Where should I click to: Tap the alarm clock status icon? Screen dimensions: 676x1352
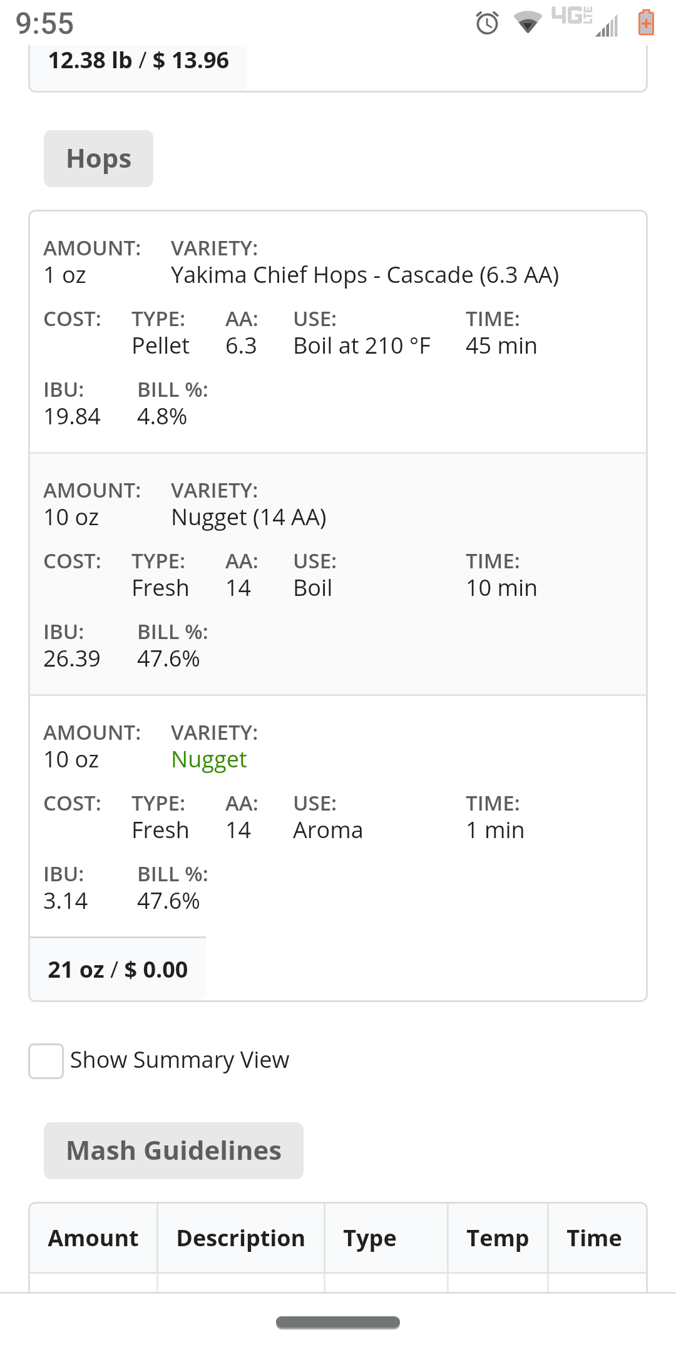coord(487,23)
